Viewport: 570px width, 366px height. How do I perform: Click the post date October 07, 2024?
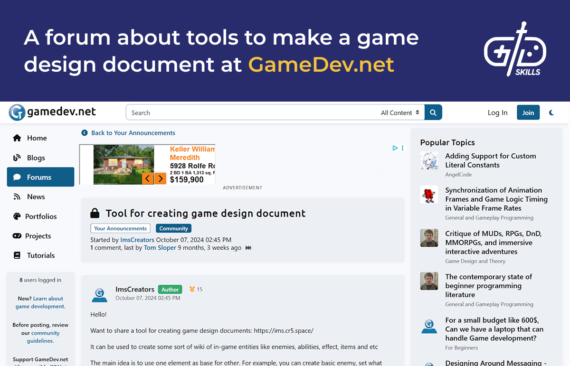coord(148,298)
